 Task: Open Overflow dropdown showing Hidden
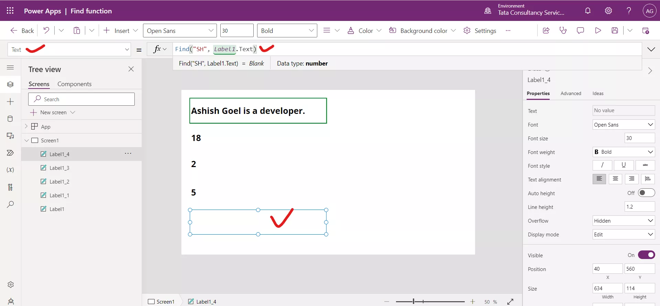coord(624,221)
